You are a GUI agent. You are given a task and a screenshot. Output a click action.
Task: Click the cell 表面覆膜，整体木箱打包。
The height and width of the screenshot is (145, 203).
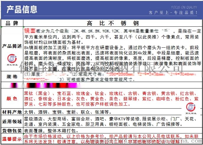pyautogui.click(x=51, y=130)
